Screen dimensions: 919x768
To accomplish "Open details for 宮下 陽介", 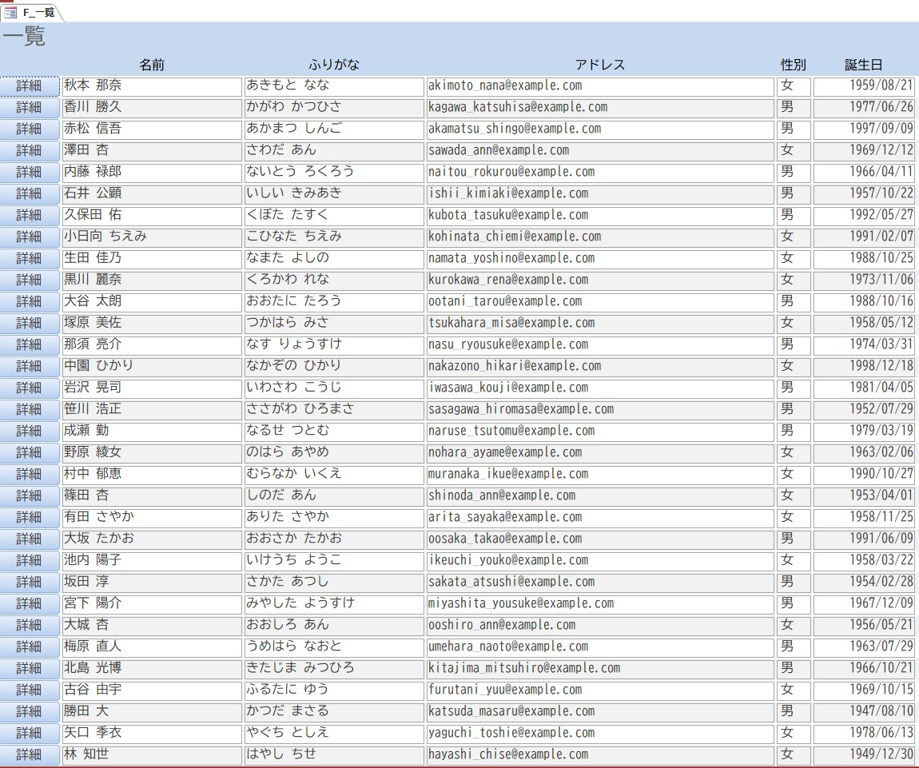I will click(x=30, y=604).
